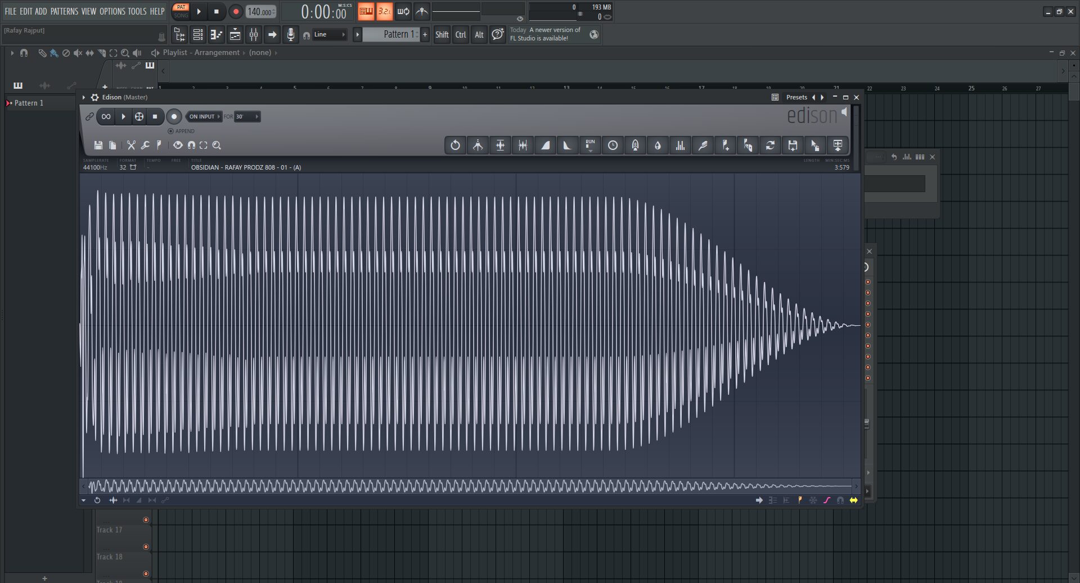Screen dimensions: 1080x583
Task: Open the ON INPUT record mode dropdown
Action: coord(204,117)
